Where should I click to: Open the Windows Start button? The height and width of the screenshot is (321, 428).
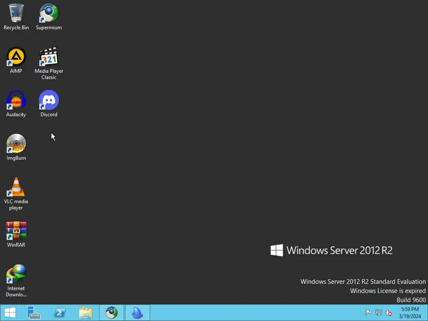click(x=10, y=313)
